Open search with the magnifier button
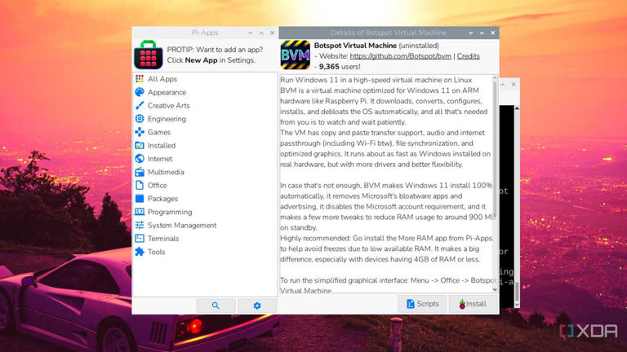 click(216, 306)
